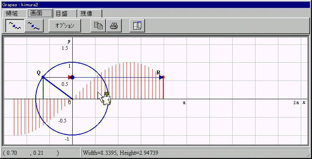This screenshot has height=159, width=312.
Task: Click the blue dot on y-axis
Action: pos(72,77)
